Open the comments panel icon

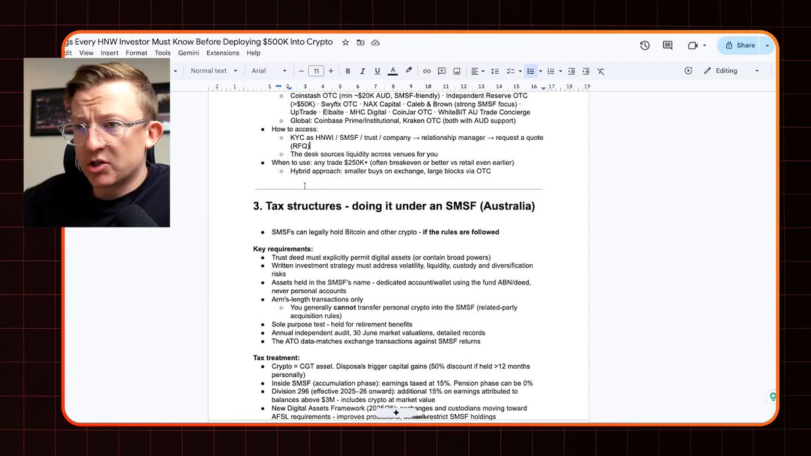coord(668,45)
